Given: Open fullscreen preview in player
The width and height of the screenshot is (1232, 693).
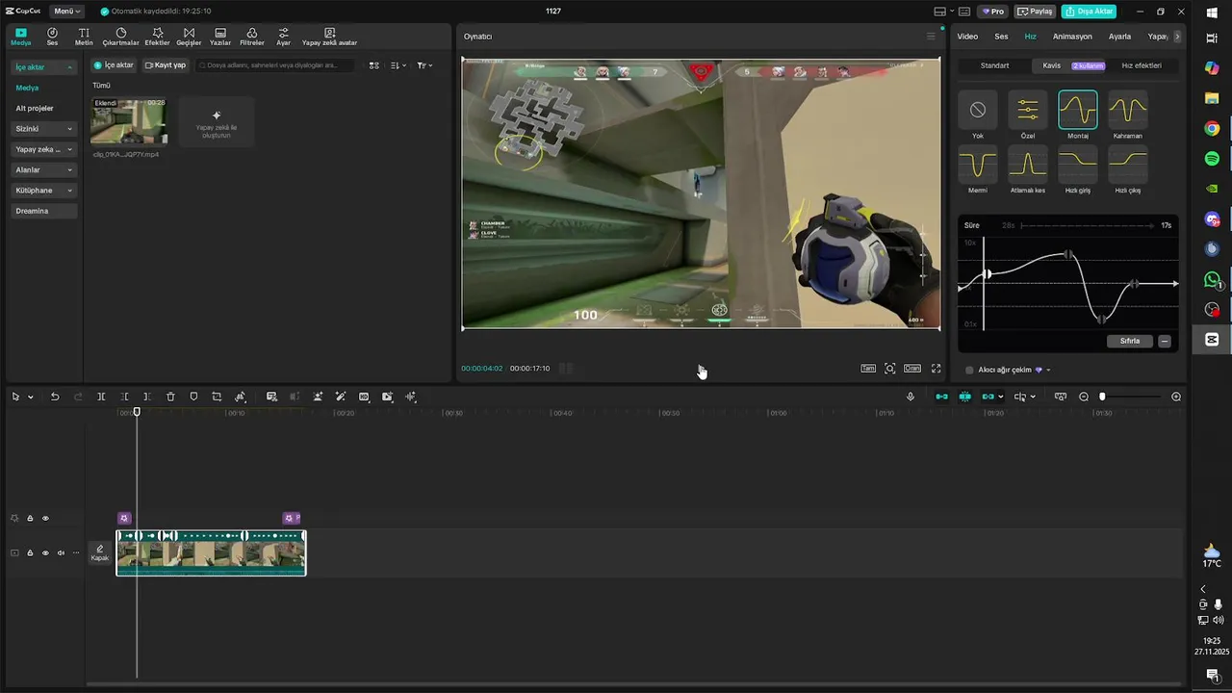Looking at the screenshot, I should pyautogui.click(x=936, y=369).
